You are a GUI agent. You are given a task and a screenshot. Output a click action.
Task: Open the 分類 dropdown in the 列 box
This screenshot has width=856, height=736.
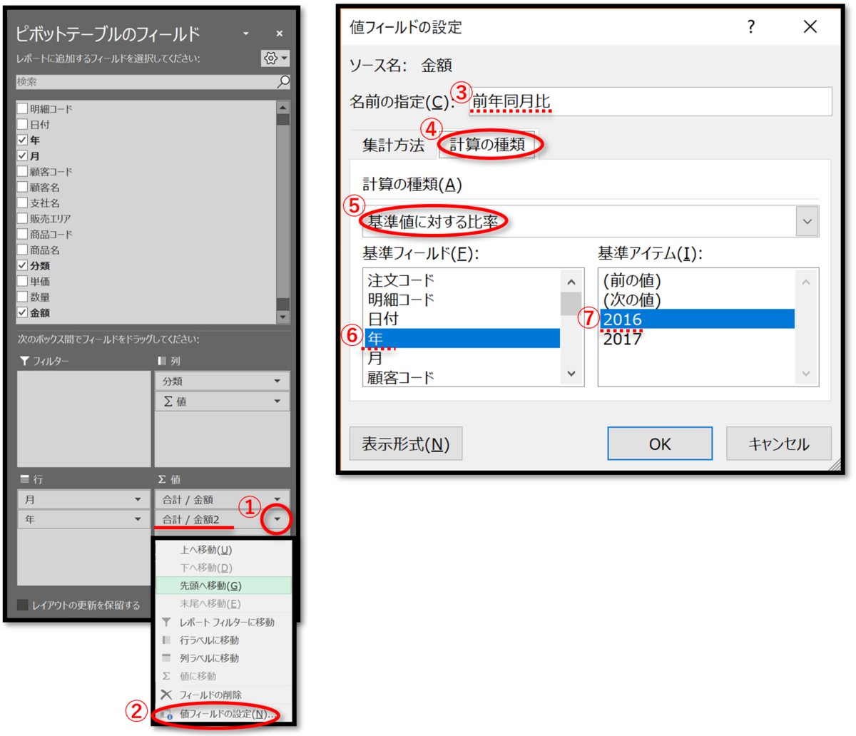point(278,380)
